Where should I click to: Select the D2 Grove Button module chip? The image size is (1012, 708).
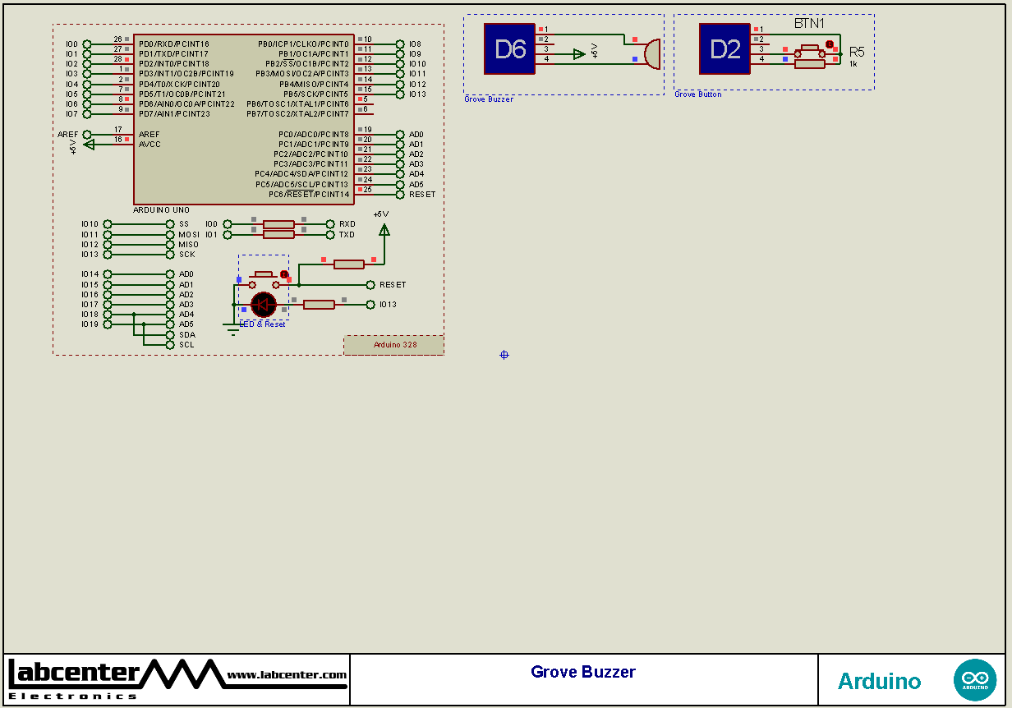click(x=724, y=49)
